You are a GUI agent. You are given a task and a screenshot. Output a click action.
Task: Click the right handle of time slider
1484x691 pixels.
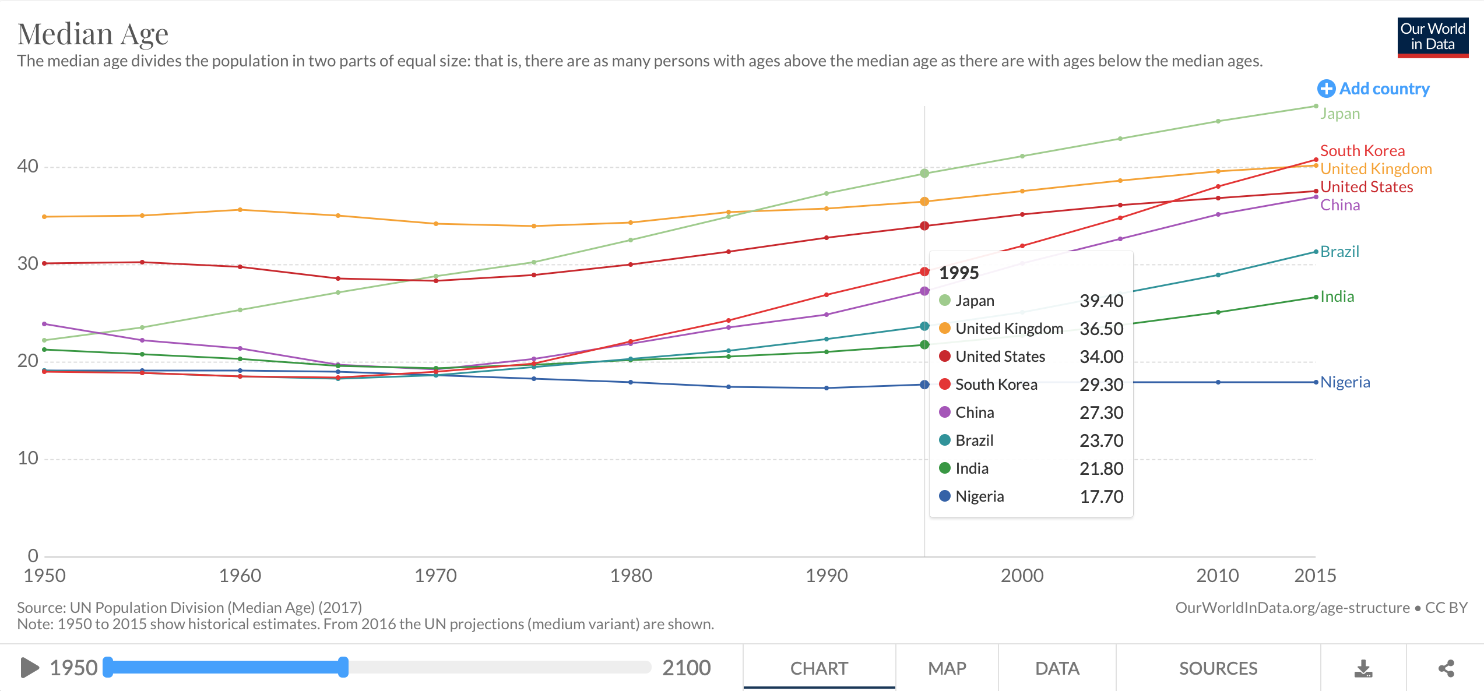click(x=343, y=667)
